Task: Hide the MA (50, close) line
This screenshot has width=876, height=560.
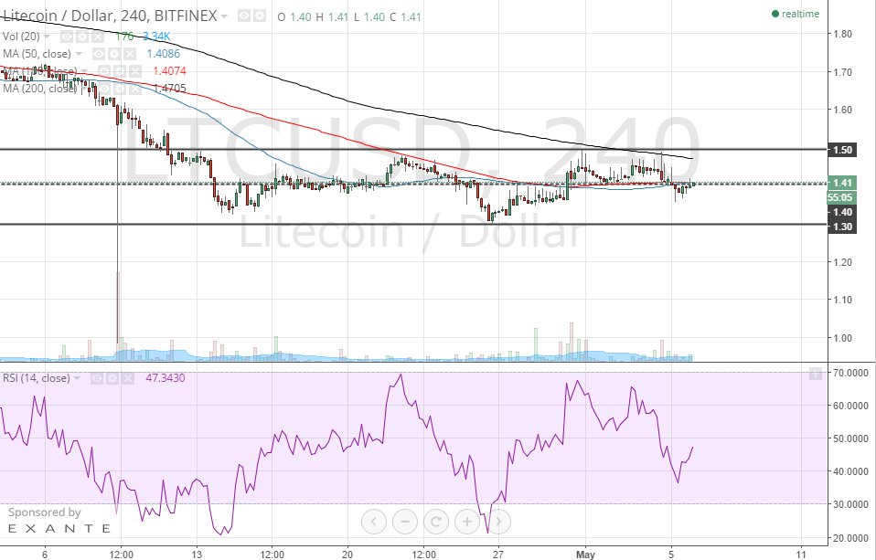Action: [x=99, y=54]
